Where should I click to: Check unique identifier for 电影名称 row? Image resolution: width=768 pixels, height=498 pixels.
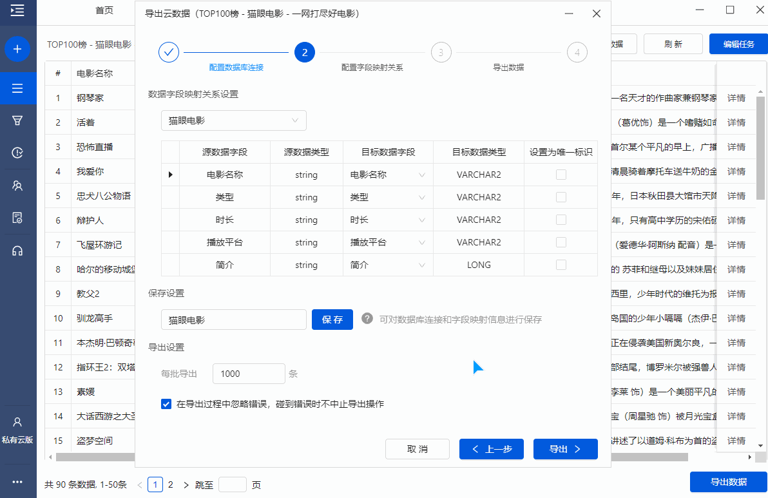(x=561, y=175)
